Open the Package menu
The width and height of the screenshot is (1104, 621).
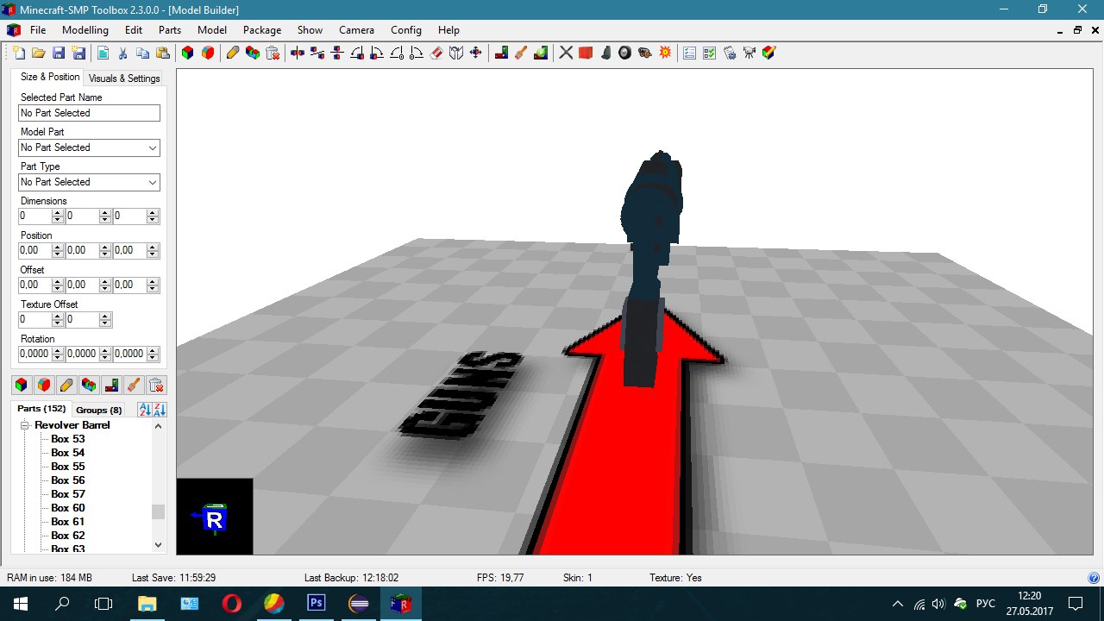point(262,30)
